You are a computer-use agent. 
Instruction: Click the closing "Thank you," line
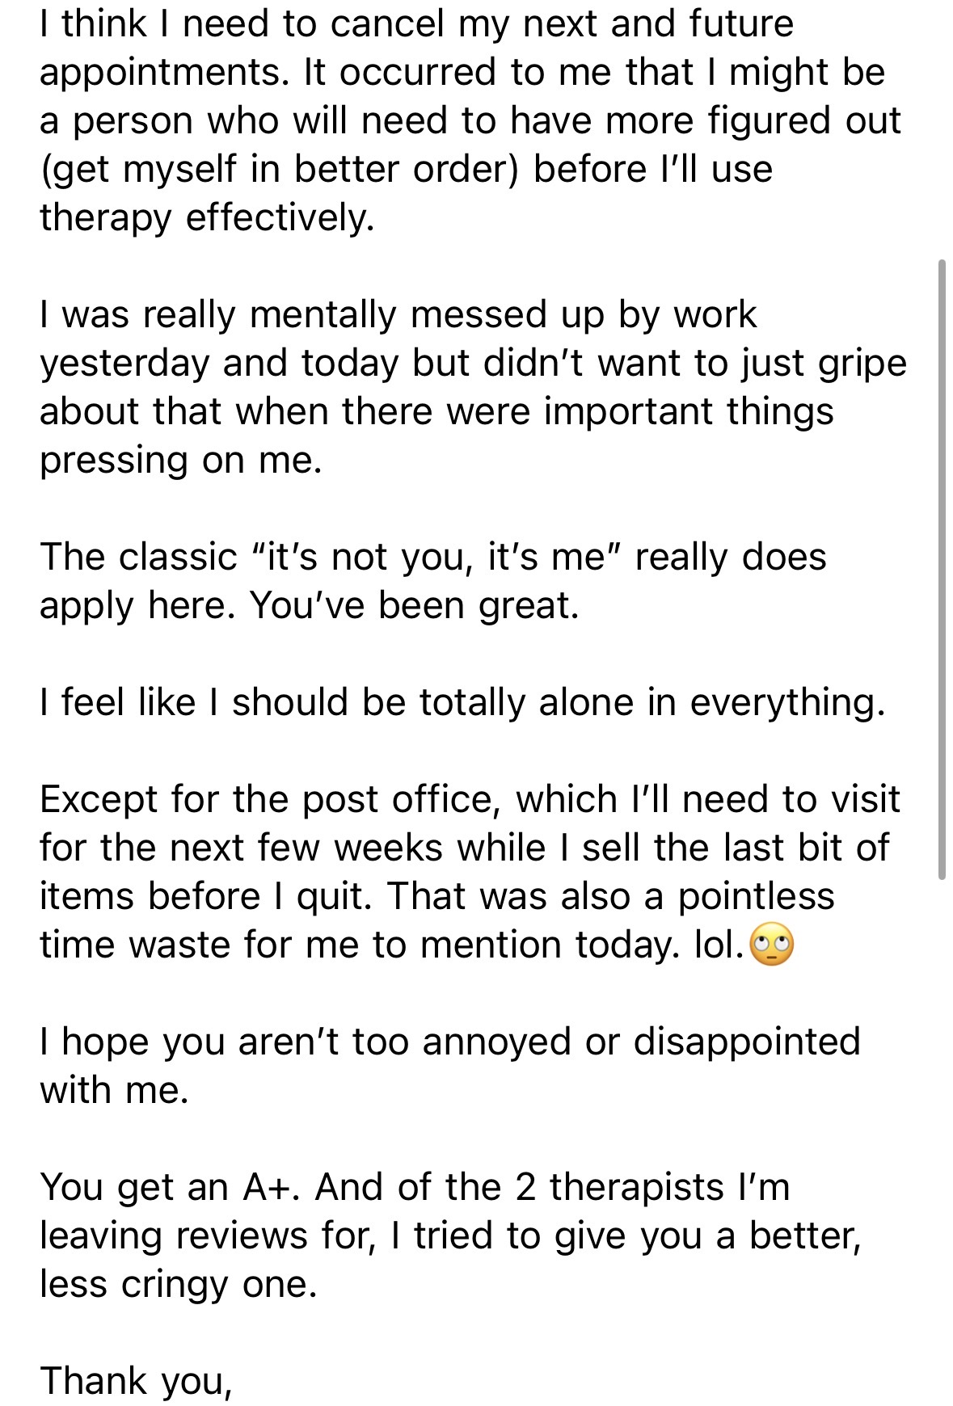click(136, 1381)
